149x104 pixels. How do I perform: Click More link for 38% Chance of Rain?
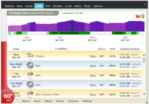coord(93,94)
